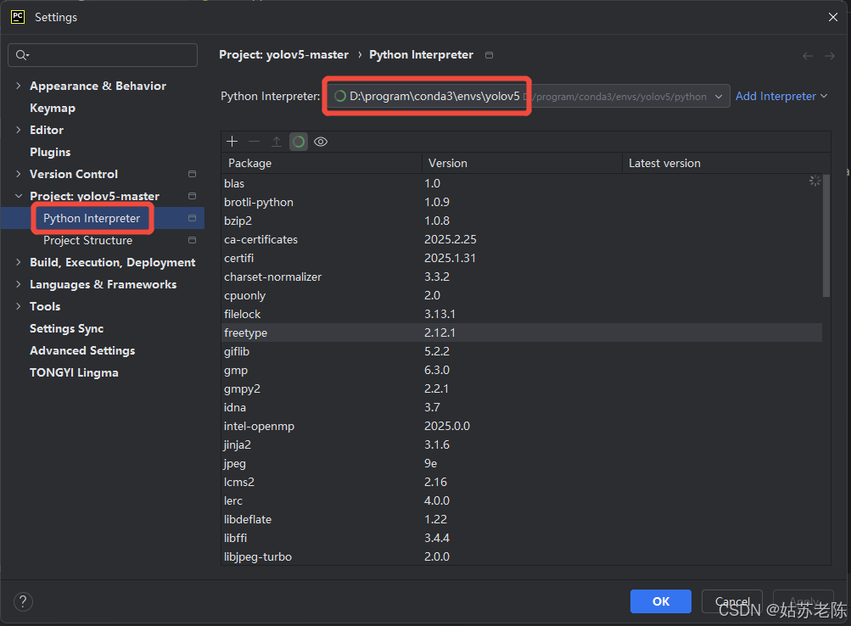Click the help question mark icon
This screenshot has width=851, height=626.
(x=23, y=601)
